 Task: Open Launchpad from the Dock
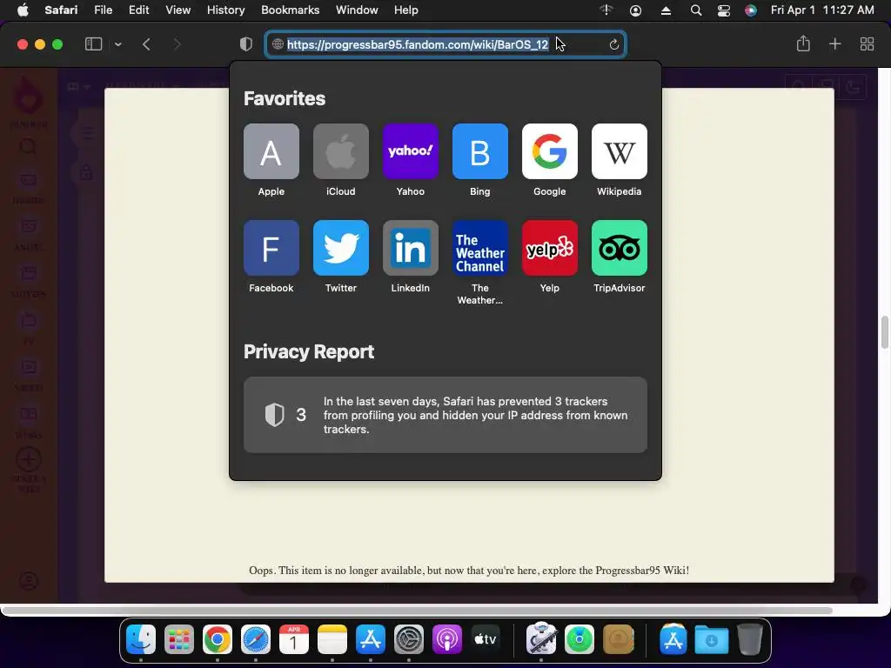coord(179,639)
